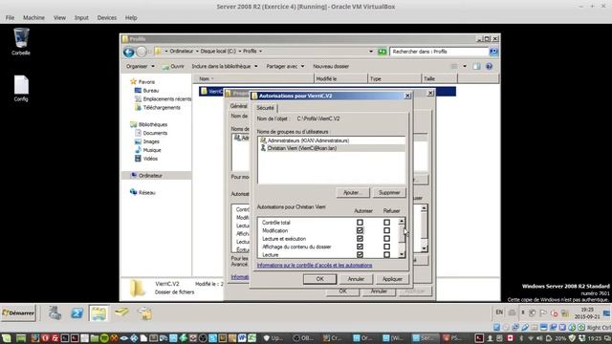The width and height of the screenshot is (612, 344).
Task: Refresh the Profils folder address bar
Action: pos(382,52)
